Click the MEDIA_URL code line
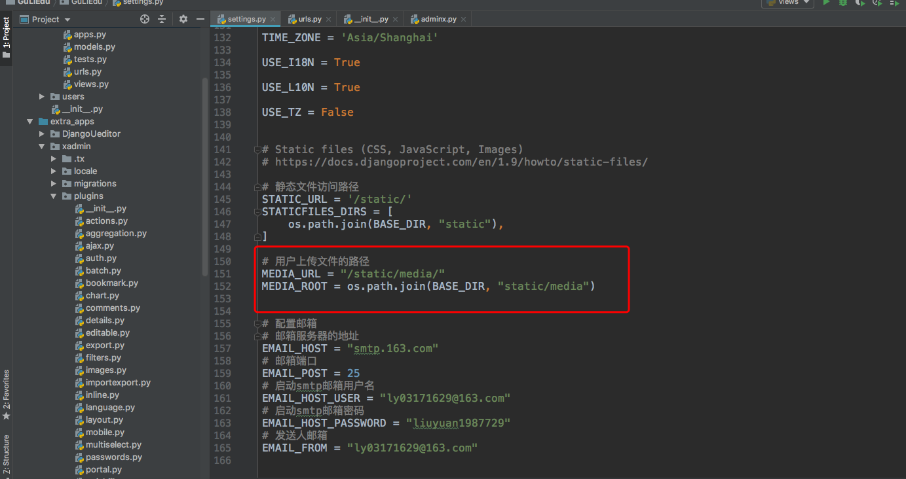Image resolution: width=906 pixels, height=479 pixels. pos(353,274)
